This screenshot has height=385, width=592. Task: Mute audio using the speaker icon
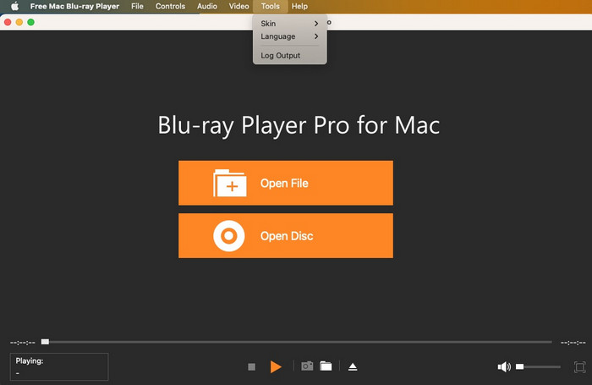[x=504, y=366]
